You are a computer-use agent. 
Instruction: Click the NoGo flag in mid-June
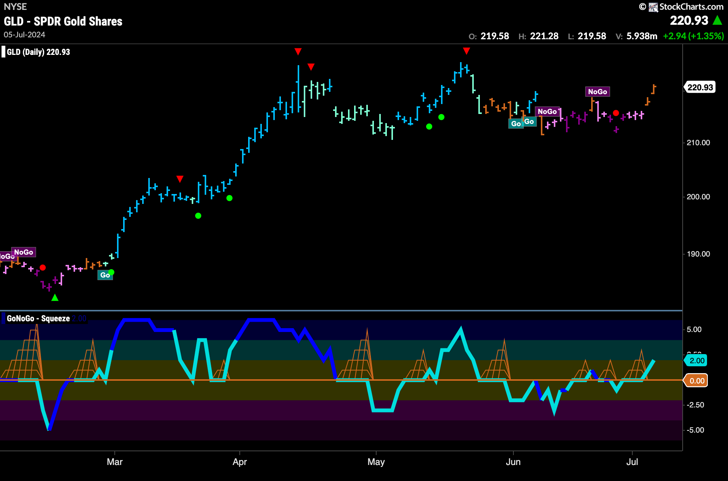tap(547, 111)
